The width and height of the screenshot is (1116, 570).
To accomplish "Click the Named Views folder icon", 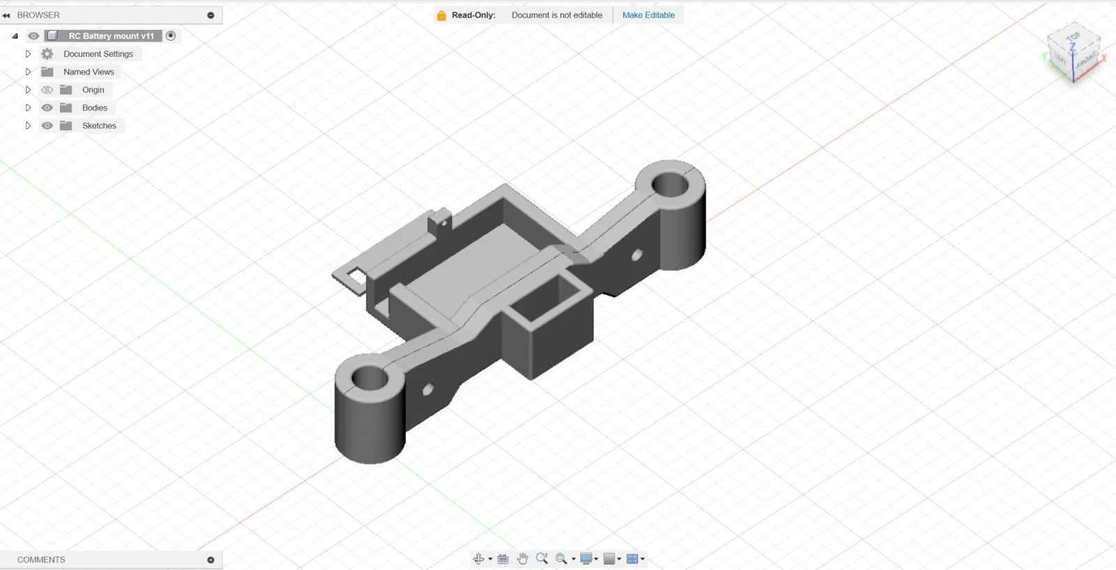I will (x=47, y=72).
